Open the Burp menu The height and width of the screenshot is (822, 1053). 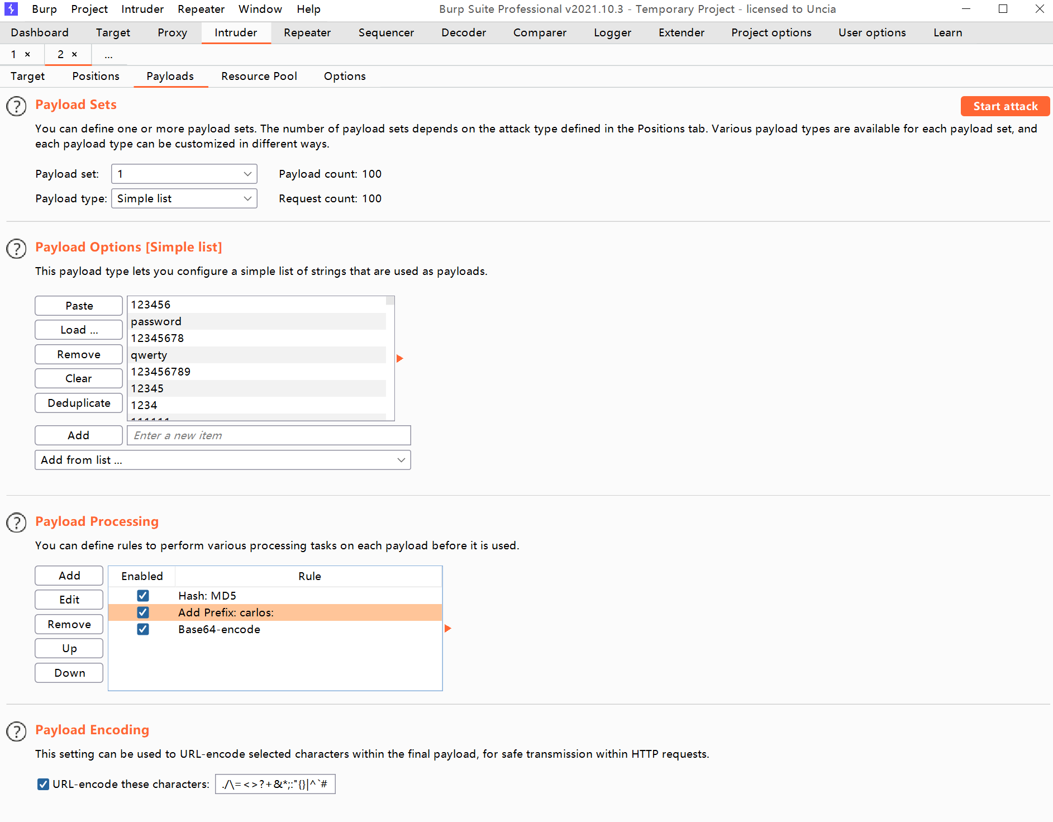click(x=45, y=9)
